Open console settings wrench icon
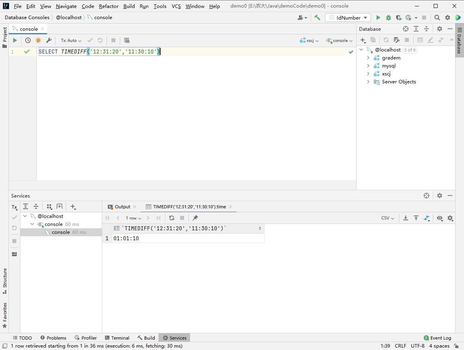 tap(49, 40)
